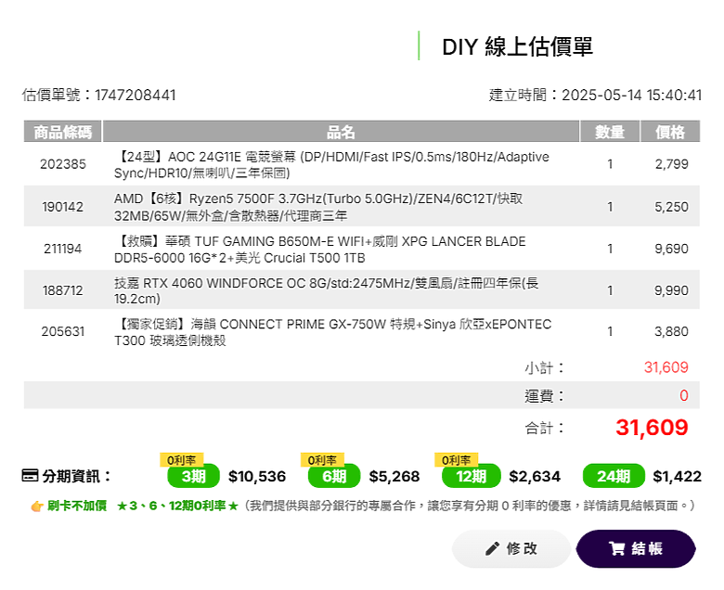The height and width of the screenshot is (590, 724).
Task: Click the pencil icon in 修改 button
Action: coord(492,549)
